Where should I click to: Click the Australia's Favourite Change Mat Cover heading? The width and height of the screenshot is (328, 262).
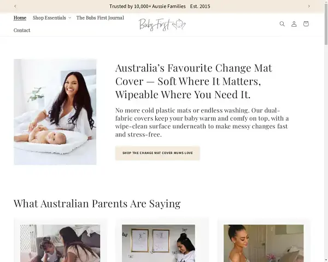pyautogui.click(x=194, y=81)
